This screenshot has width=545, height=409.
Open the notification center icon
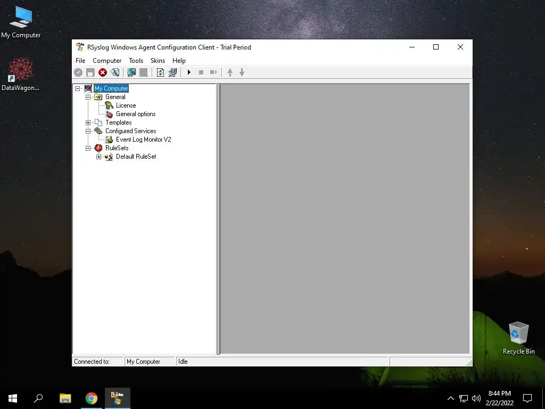527,398
